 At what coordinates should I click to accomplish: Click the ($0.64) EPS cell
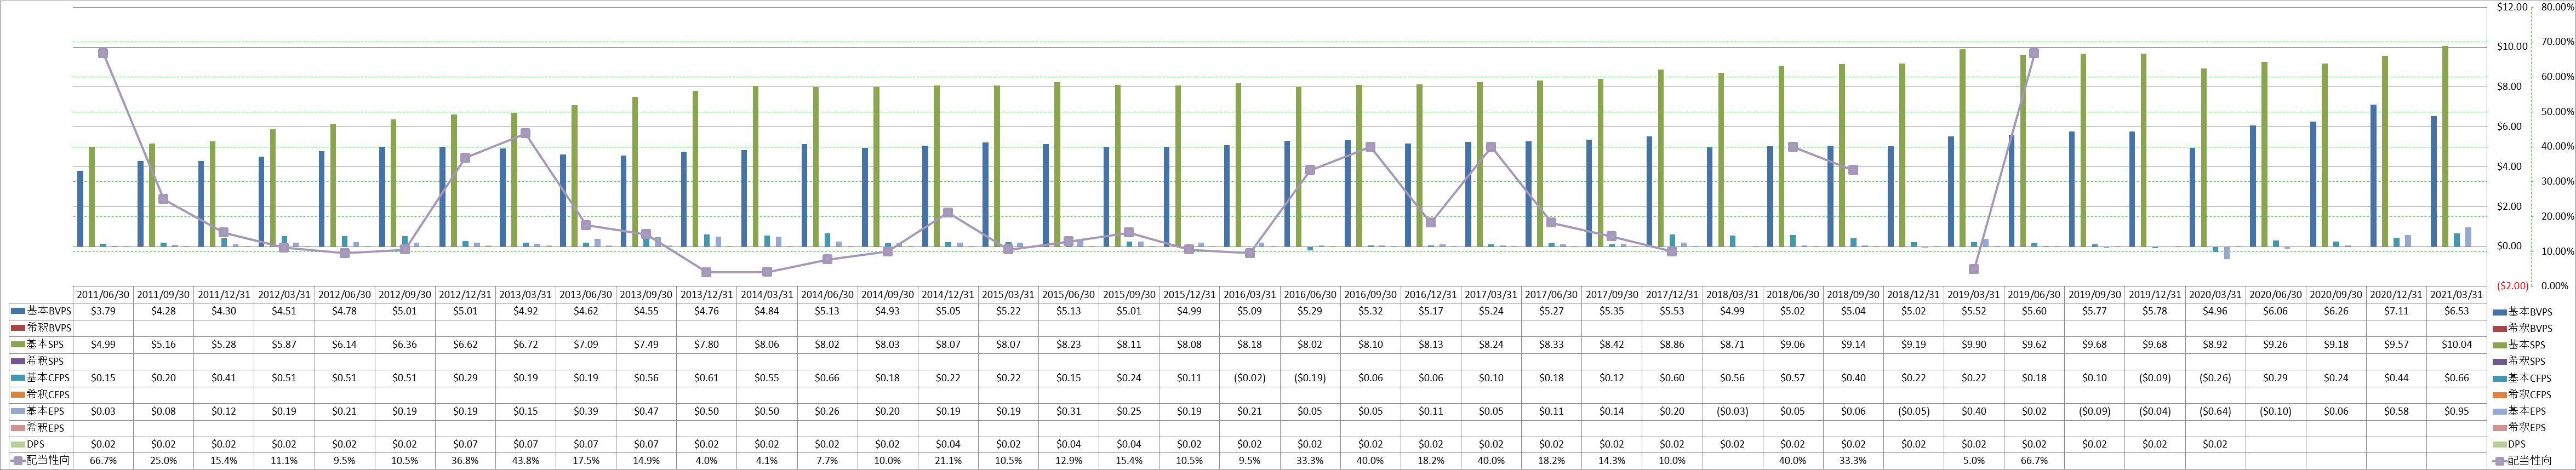(2214, 411)
